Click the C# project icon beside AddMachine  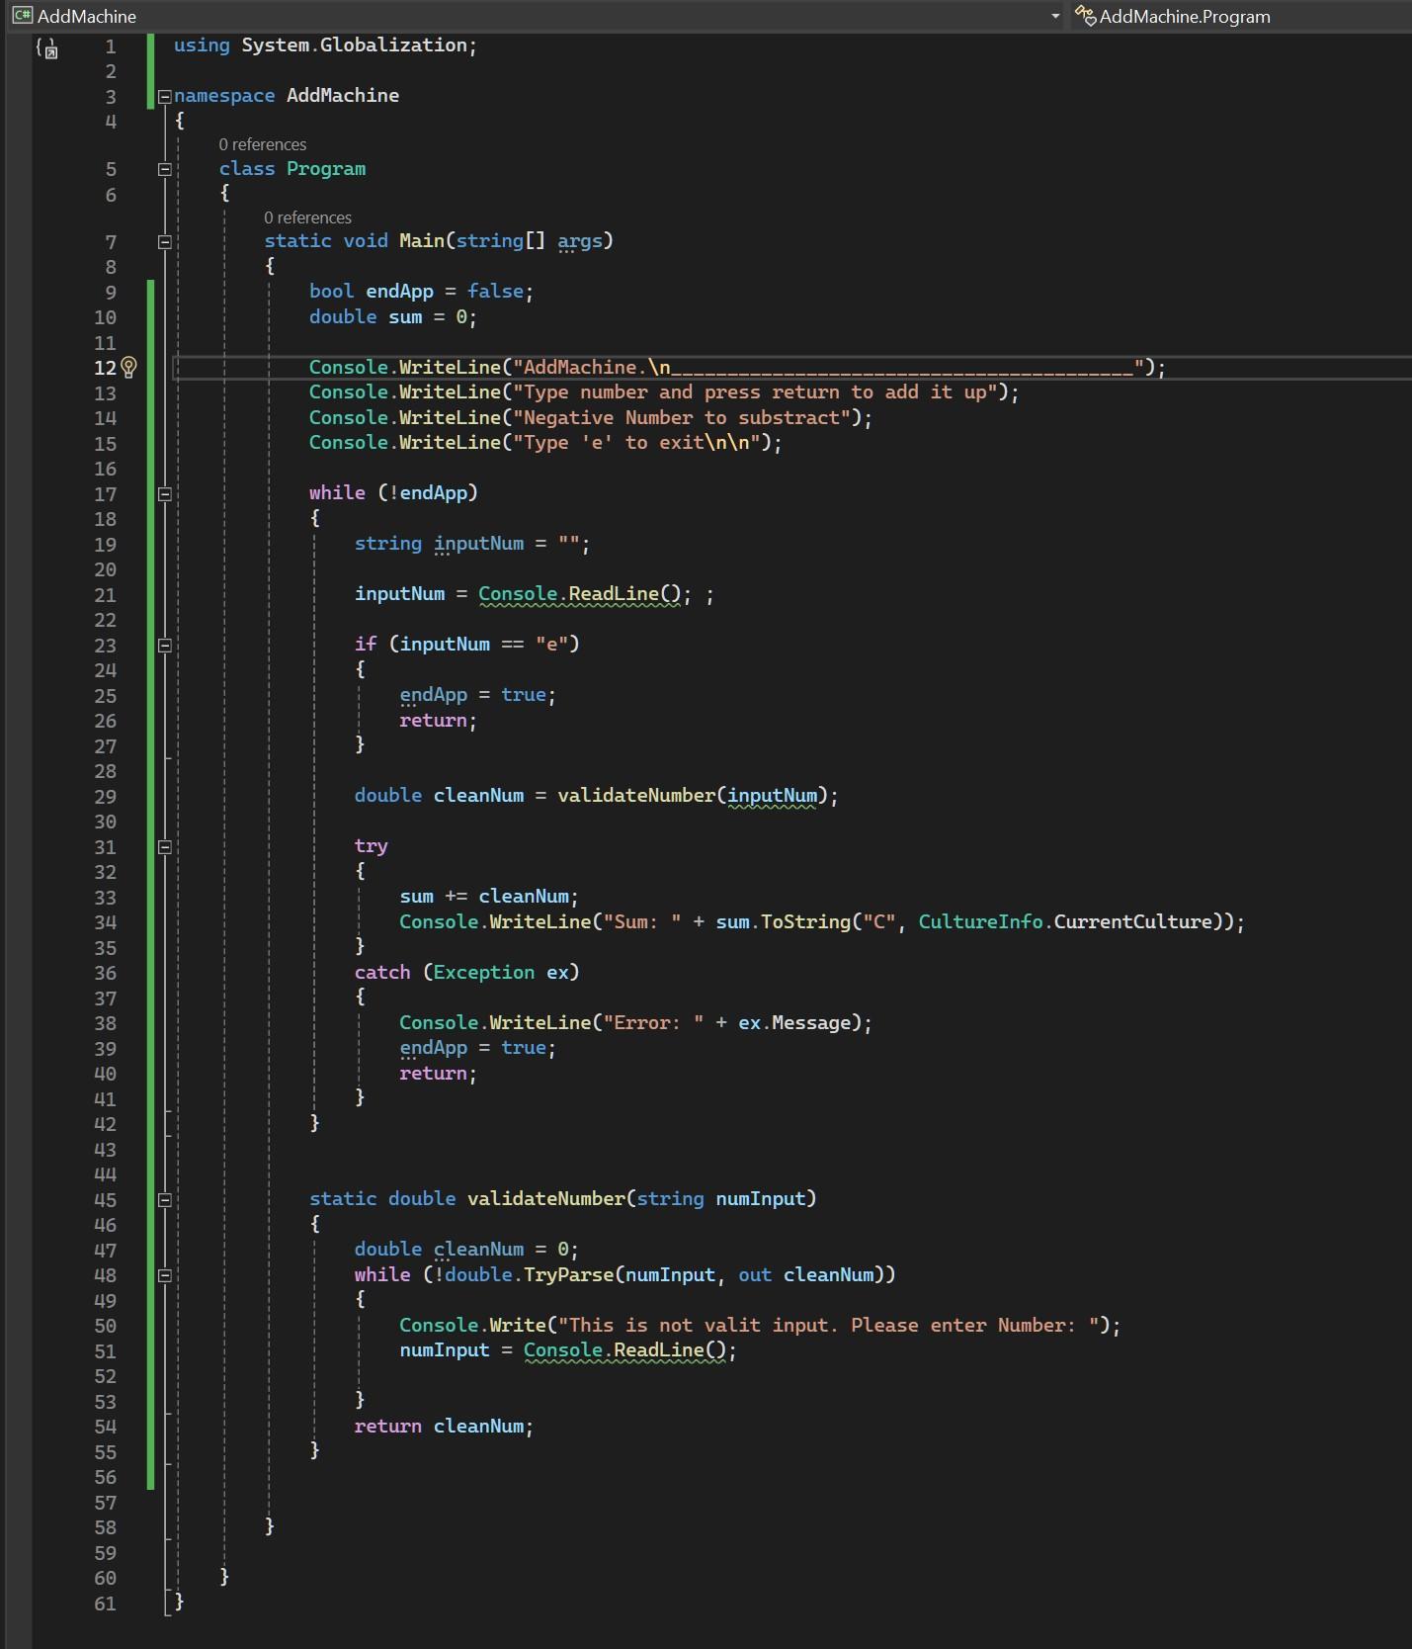[21, 16]
